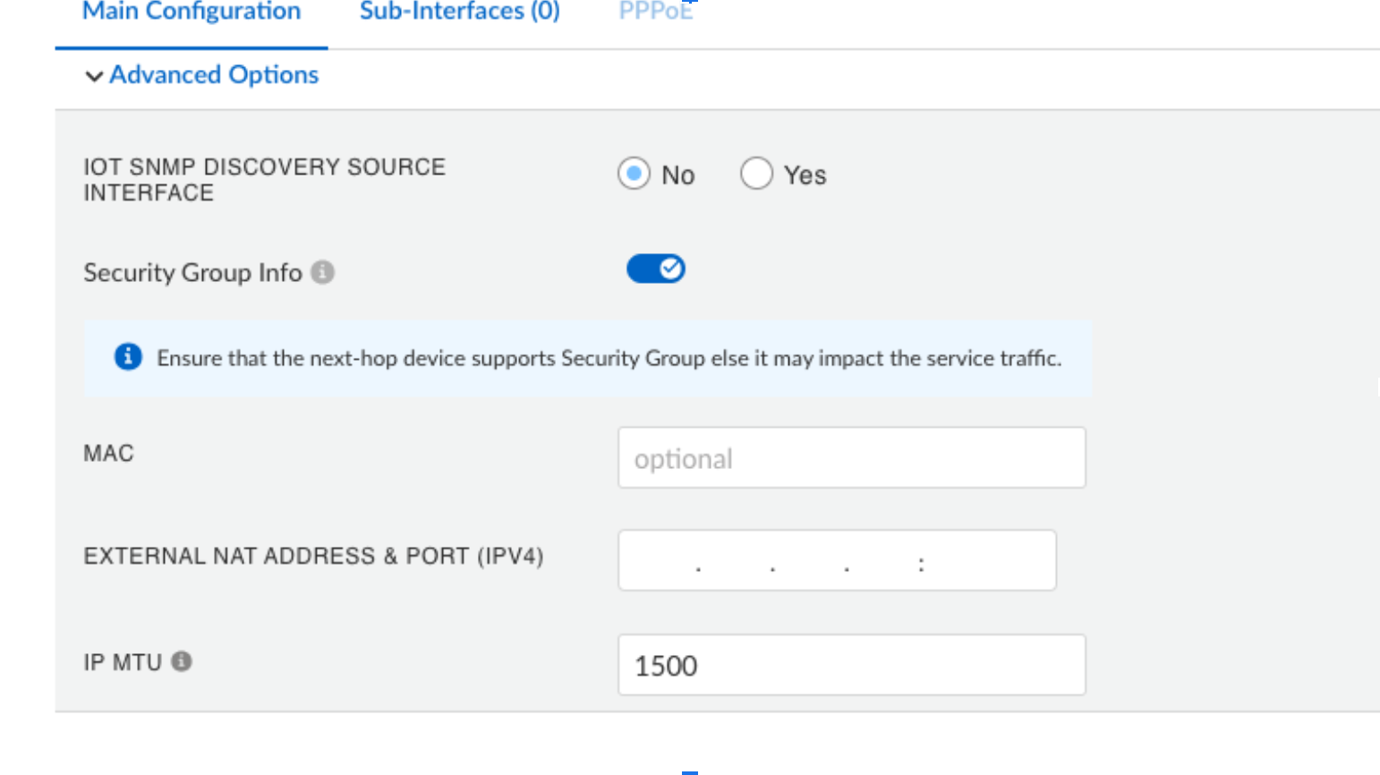Click the info icon next to IP MTU
The width and height of the screenshot is (1380, 775).
tap(182, 661)
